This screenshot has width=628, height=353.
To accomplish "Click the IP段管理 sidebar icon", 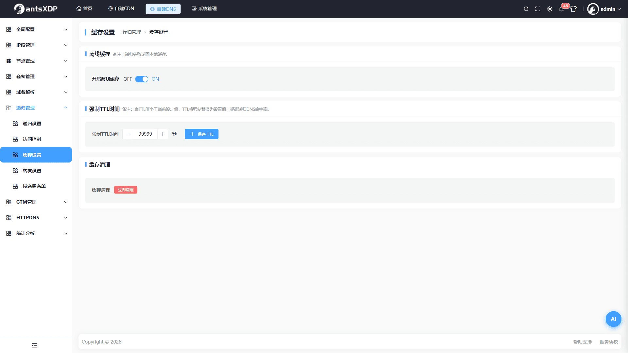I will 9,45.
